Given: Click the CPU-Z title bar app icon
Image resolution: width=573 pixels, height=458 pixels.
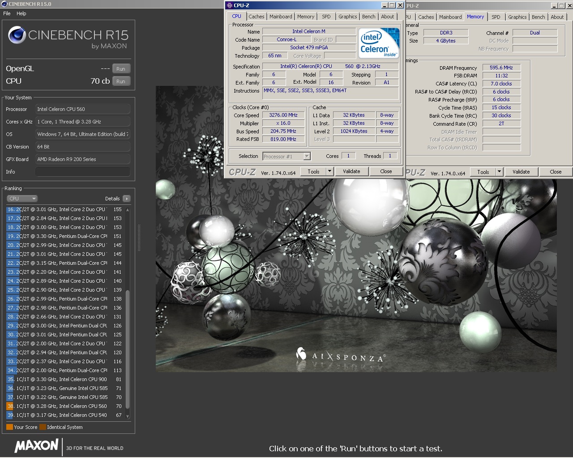Looking at the screenshot, I should click(229, 5).
